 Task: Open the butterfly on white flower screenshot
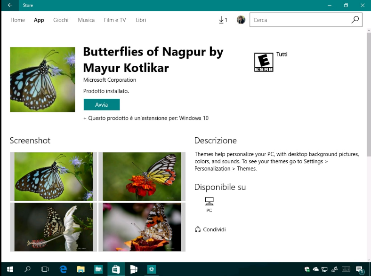(x=54, y=227)
